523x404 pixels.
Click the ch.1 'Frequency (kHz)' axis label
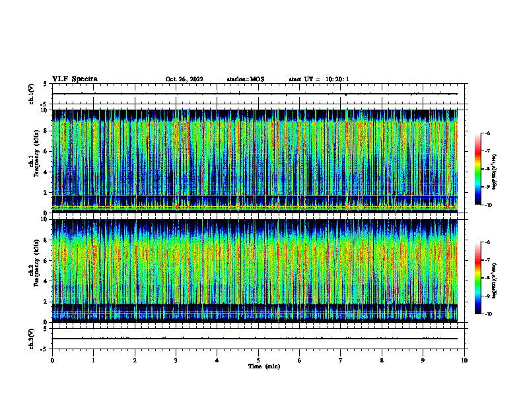coord(36,152)
